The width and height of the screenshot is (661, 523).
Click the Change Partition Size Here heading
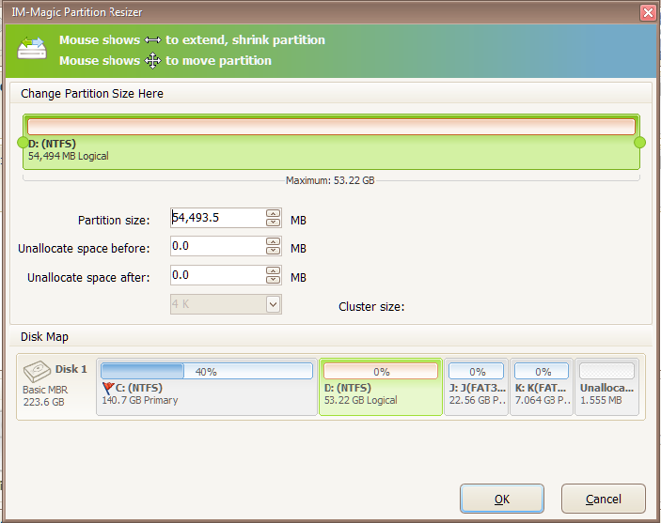pyautogui.click(x=92, y=94)
